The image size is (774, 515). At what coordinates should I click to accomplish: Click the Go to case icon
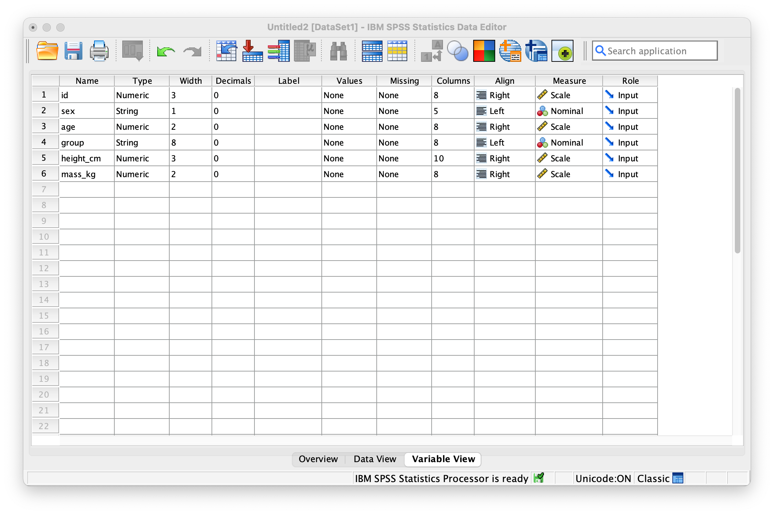(226, 51)
